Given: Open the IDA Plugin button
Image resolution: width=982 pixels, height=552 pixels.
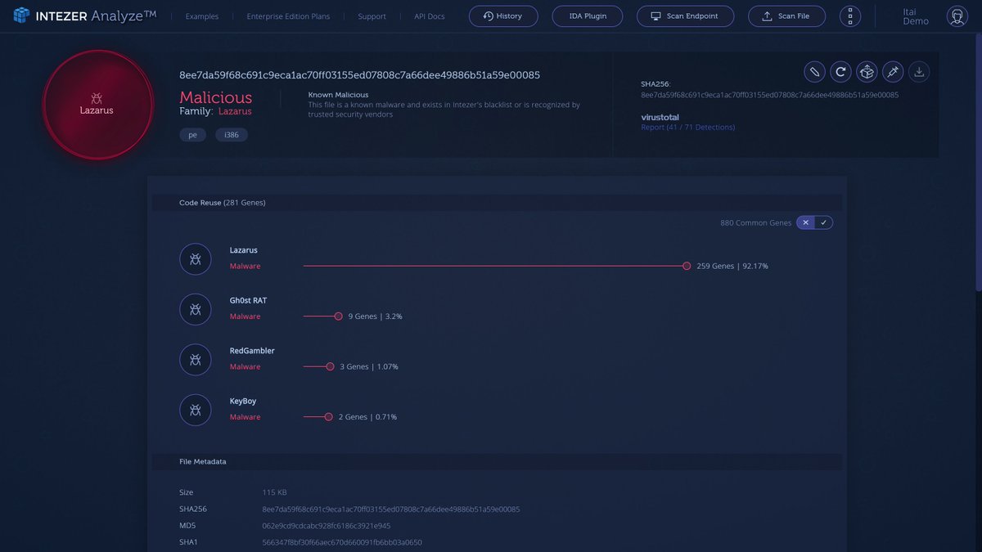Looking at the screenshot, I should pos(588,16).
